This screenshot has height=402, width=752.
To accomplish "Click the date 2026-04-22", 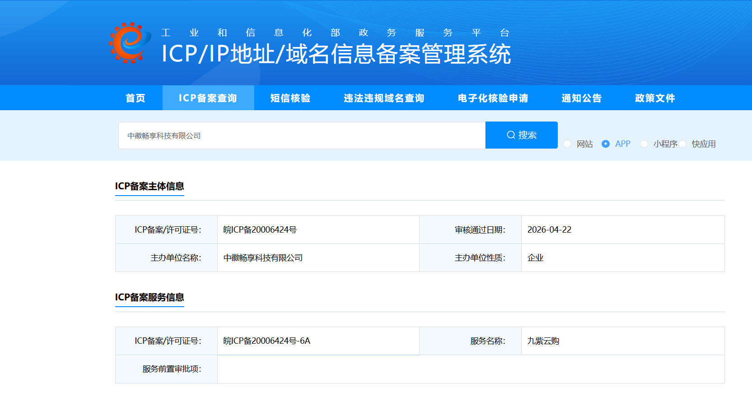I will pyautogui.click(x=549, y=230).
